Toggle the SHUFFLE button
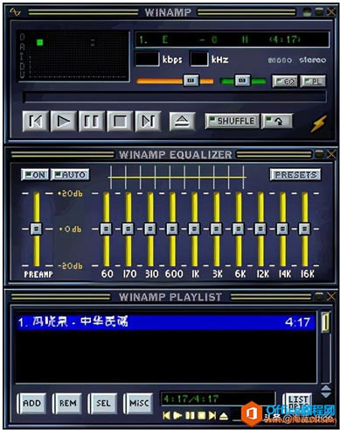Image resolution: width=340 pixels, height=430 pixels. click(232, 121)
